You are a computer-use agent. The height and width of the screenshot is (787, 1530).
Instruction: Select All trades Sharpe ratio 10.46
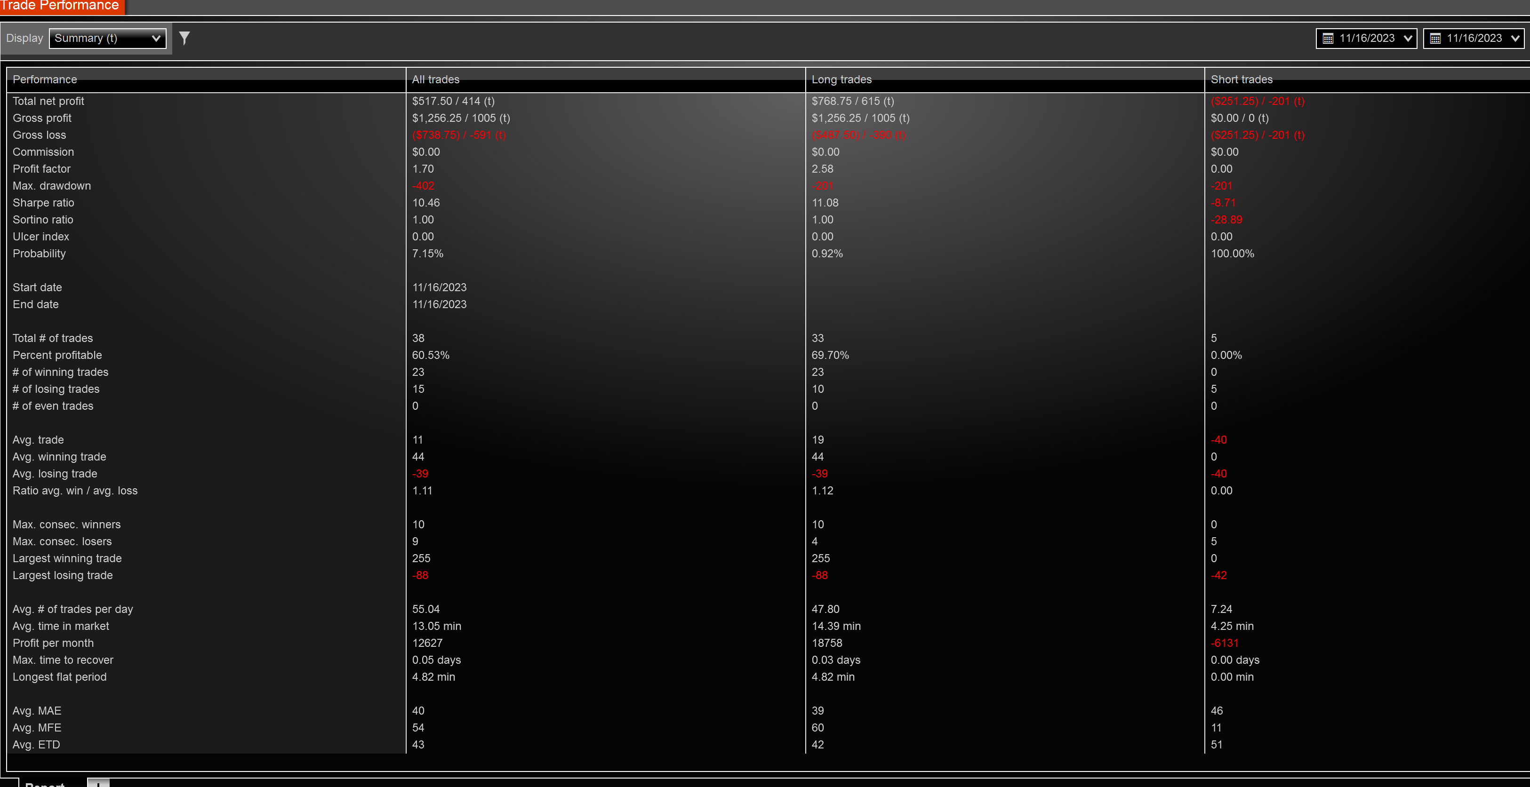(426, 203)
